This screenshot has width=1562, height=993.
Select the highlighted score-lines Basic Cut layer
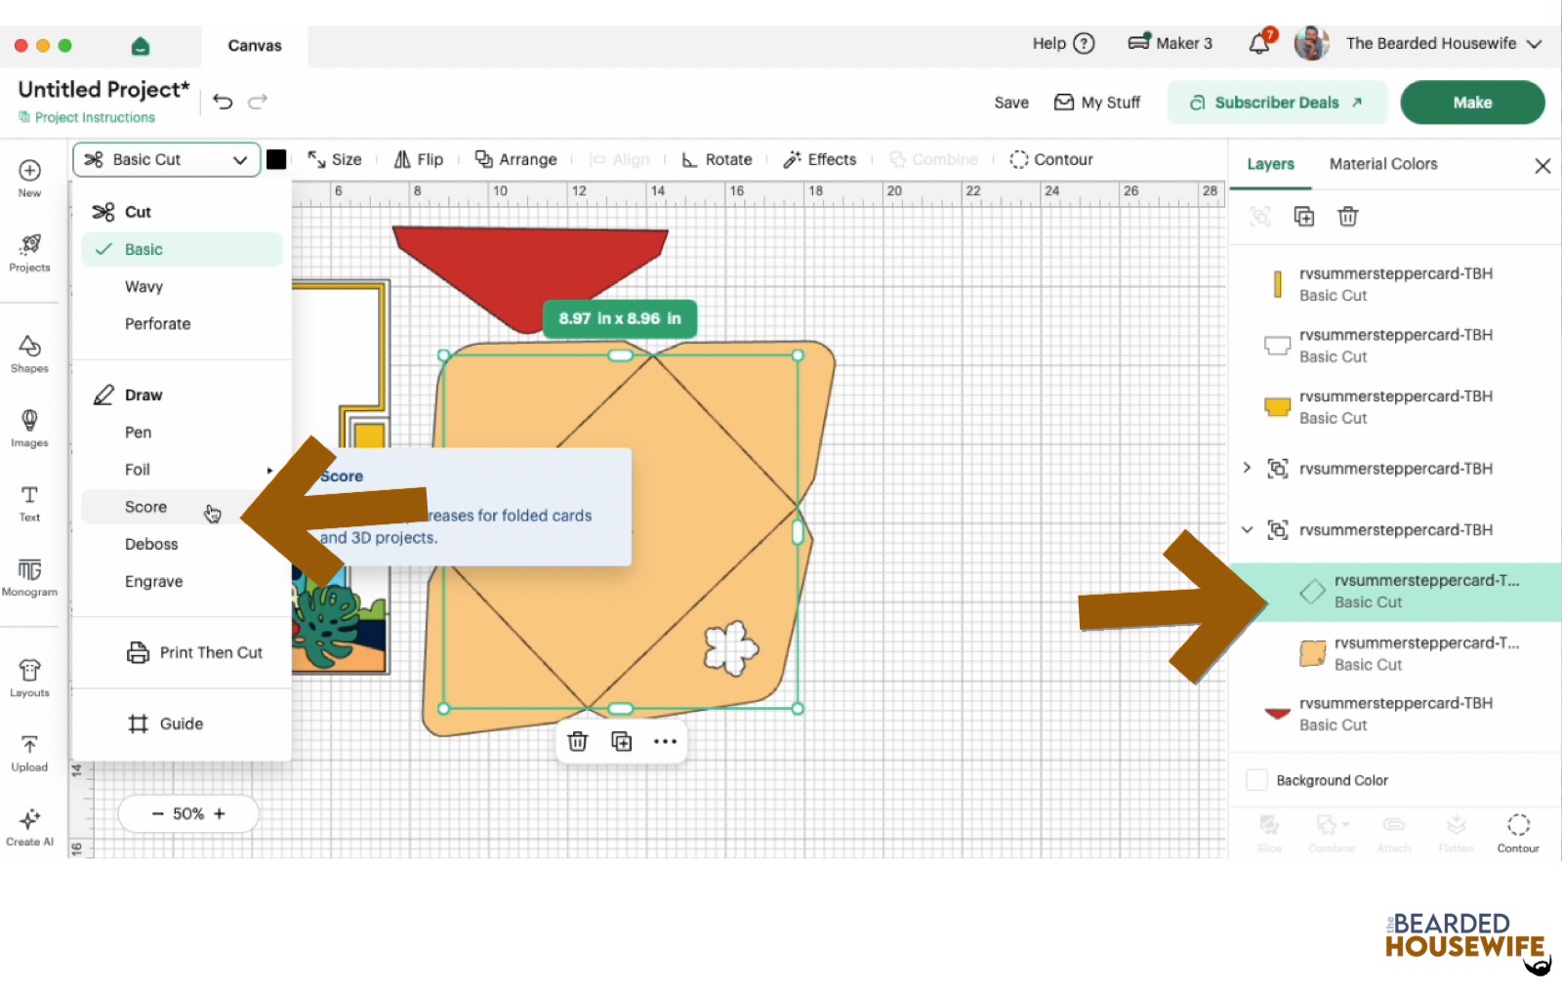1394,592
